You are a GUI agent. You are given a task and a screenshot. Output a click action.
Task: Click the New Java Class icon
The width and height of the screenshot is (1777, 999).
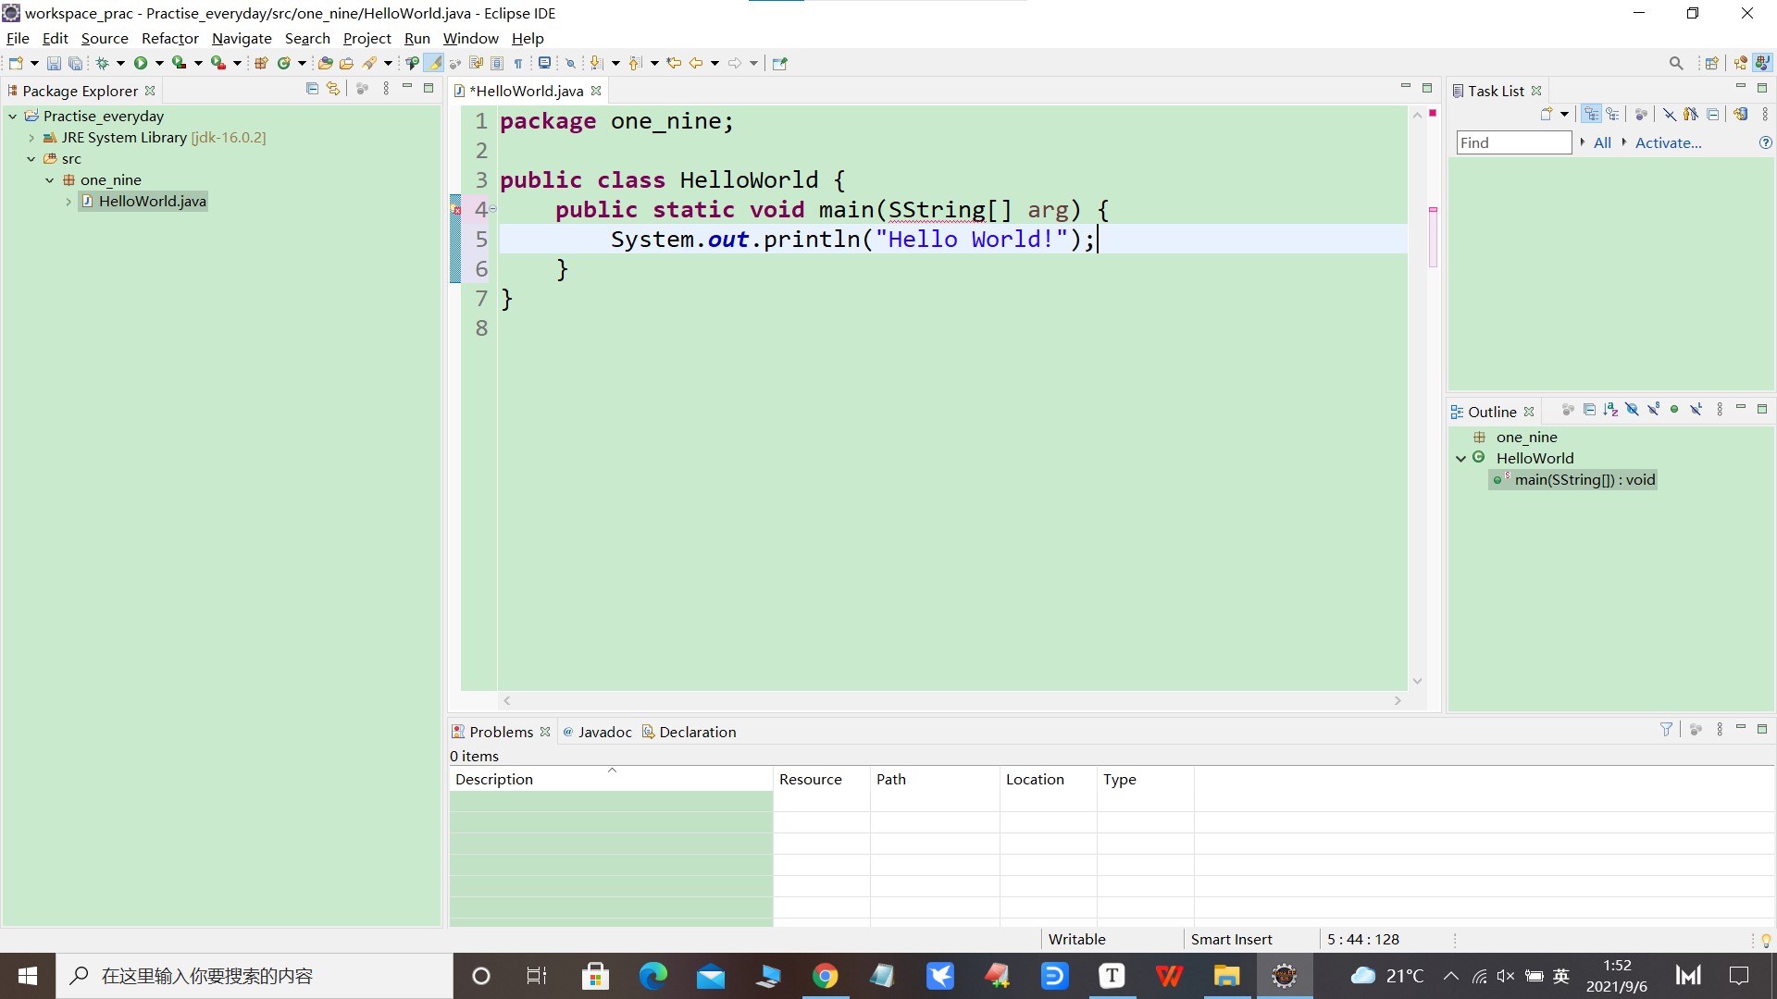click(284, 63)
